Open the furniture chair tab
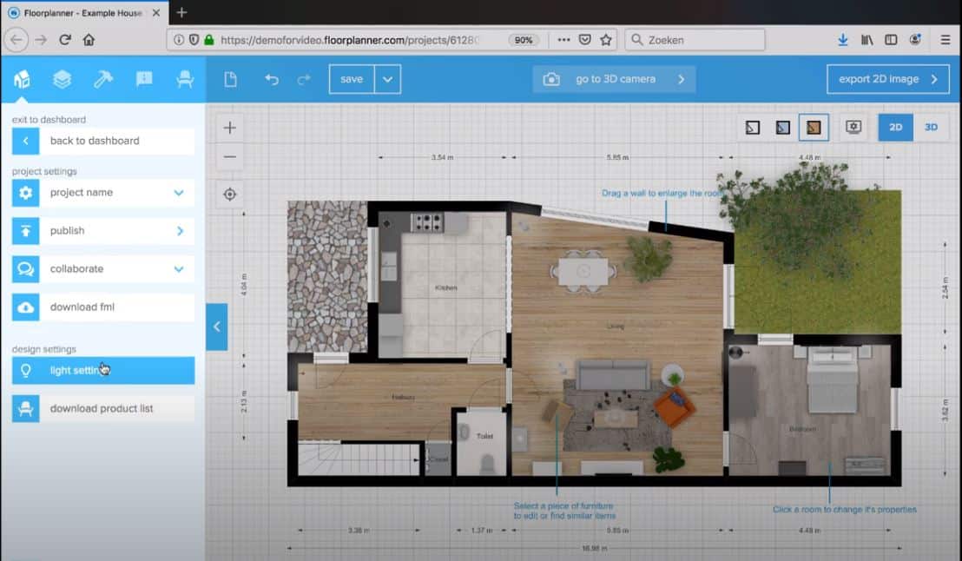The height and width of the screenshot is (561, 962). pos(185,79)
